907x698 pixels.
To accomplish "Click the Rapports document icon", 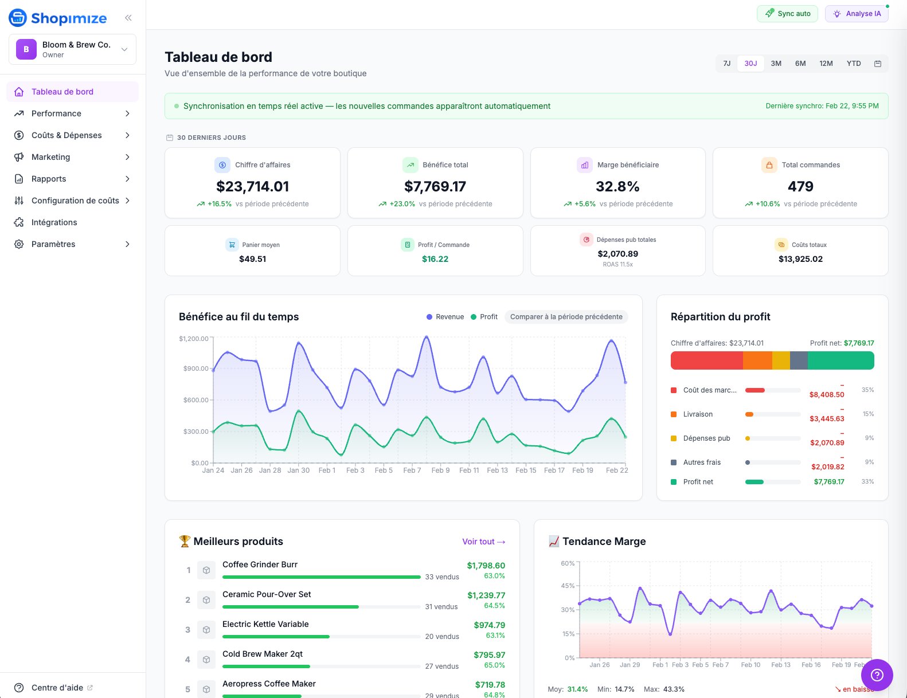I will (19, 179).
